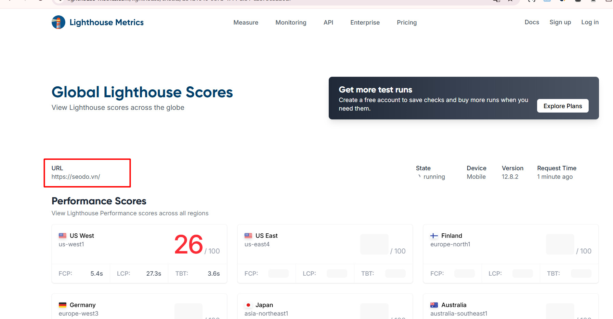
Task: Click "View Lighthouse scores across the globe" subtitle
Action: point(118,107)
